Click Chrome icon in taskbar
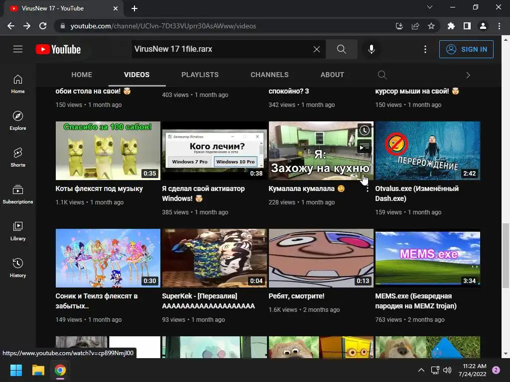 point(60,370)
